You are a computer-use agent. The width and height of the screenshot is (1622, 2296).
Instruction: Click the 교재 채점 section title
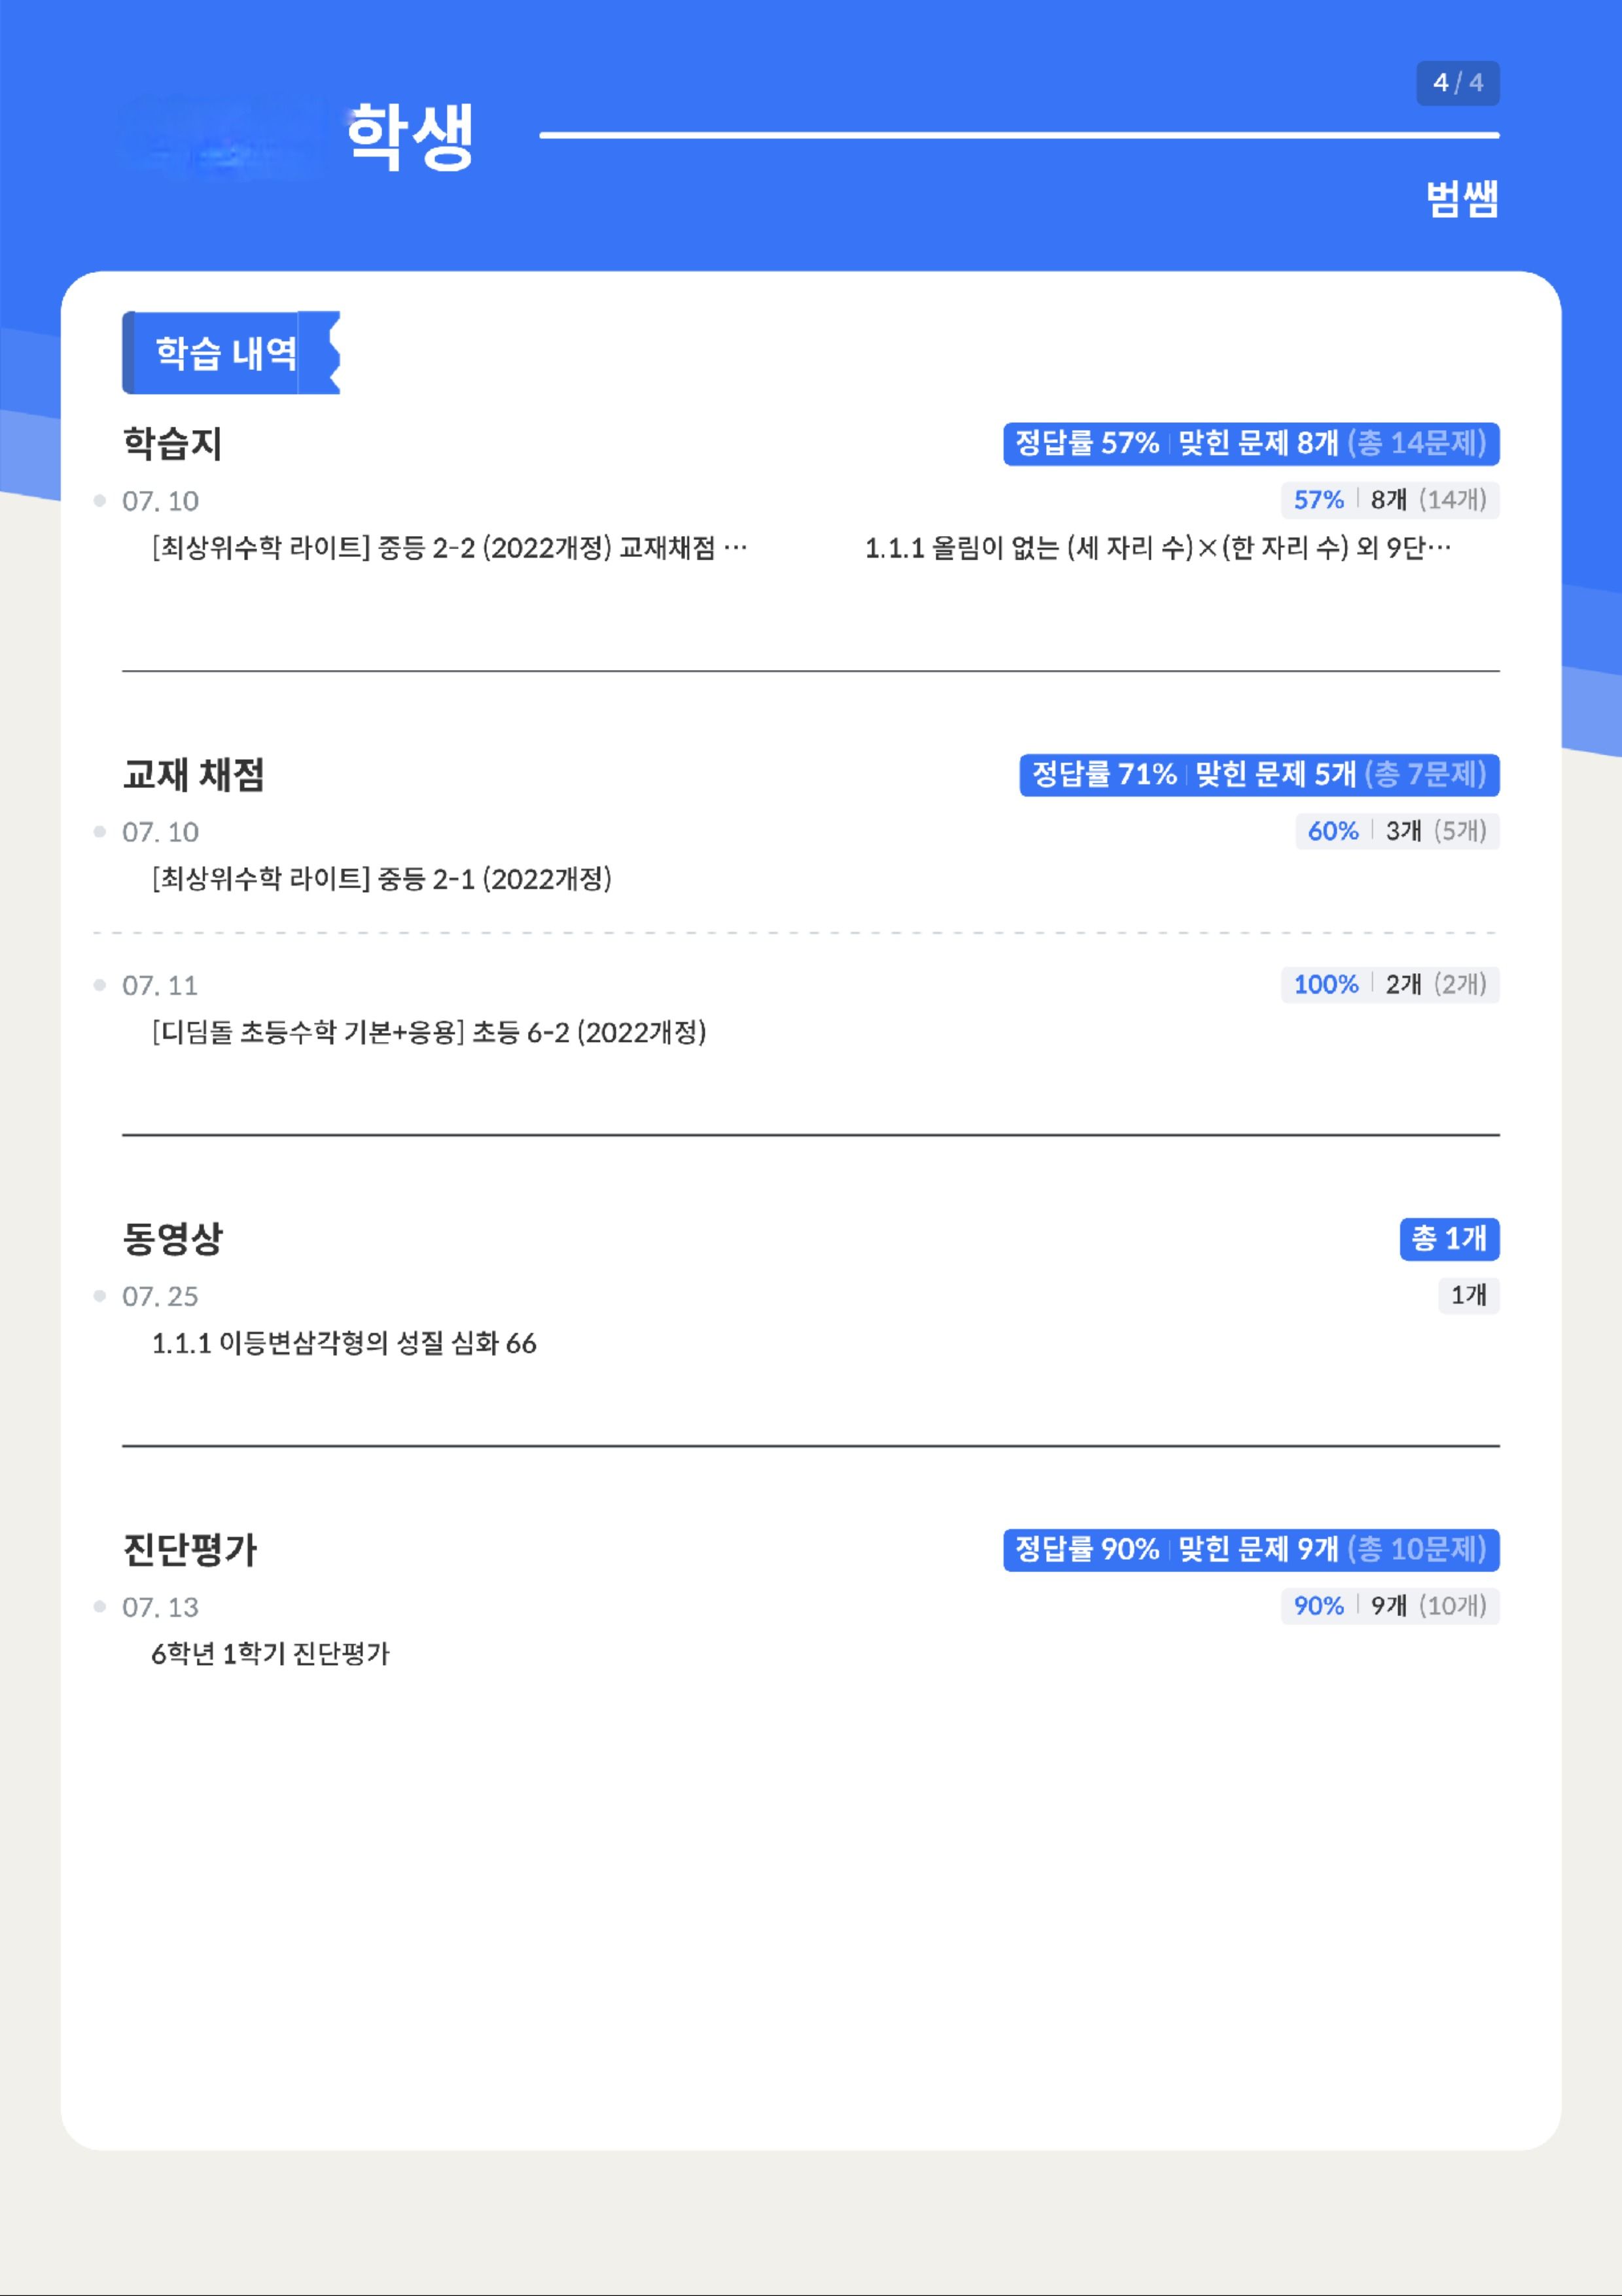pyautogui.click(x=193, y=774)
